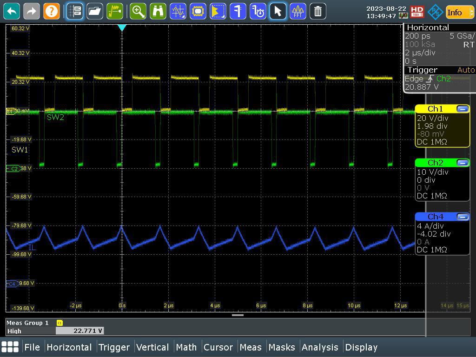Open the Display menu
Viewport: 476px width, 357px height.
click(x=362, y=347)
